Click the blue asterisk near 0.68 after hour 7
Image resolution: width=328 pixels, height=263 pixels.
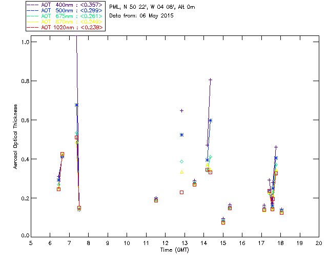(x=76, y=105)
